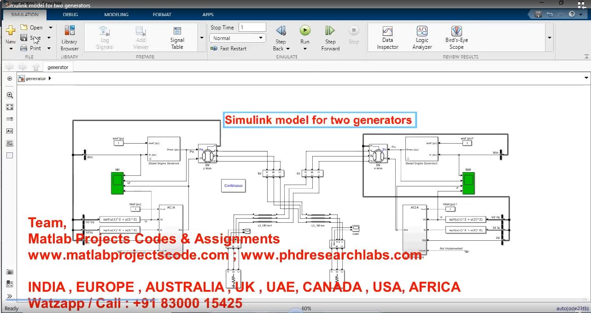Select the generator model tab
The image size is (591, 313).
click(x=58, y=67)
